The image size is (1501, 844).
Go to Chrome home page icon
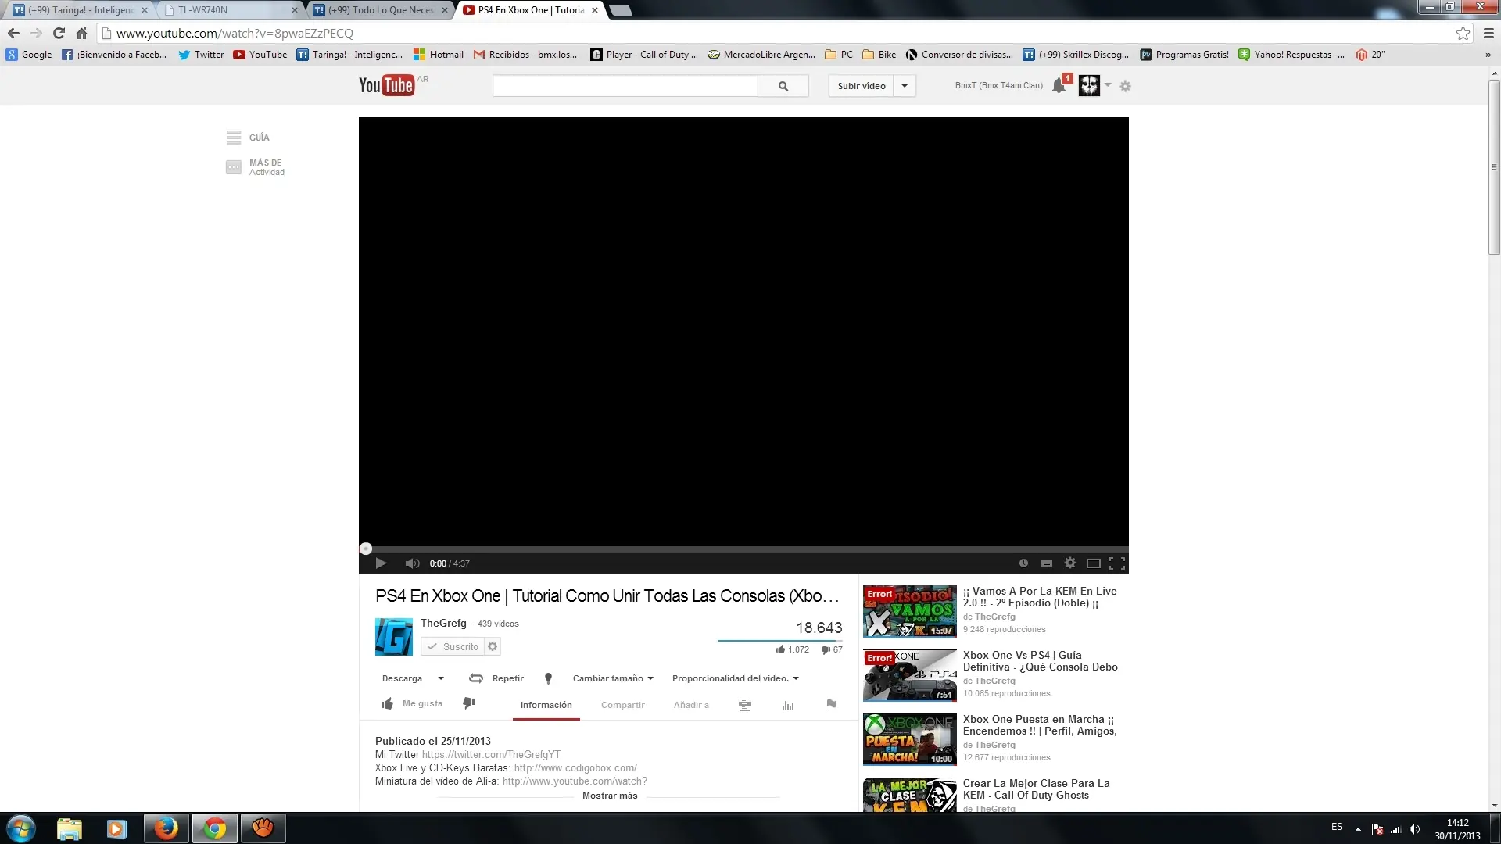click(x=81, y=33)
